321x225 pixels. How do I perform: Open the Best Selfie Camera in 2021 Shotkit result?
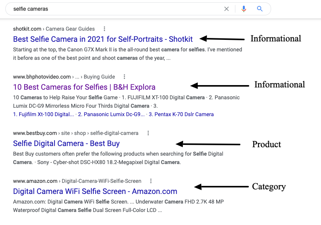[x=103, y=39]
